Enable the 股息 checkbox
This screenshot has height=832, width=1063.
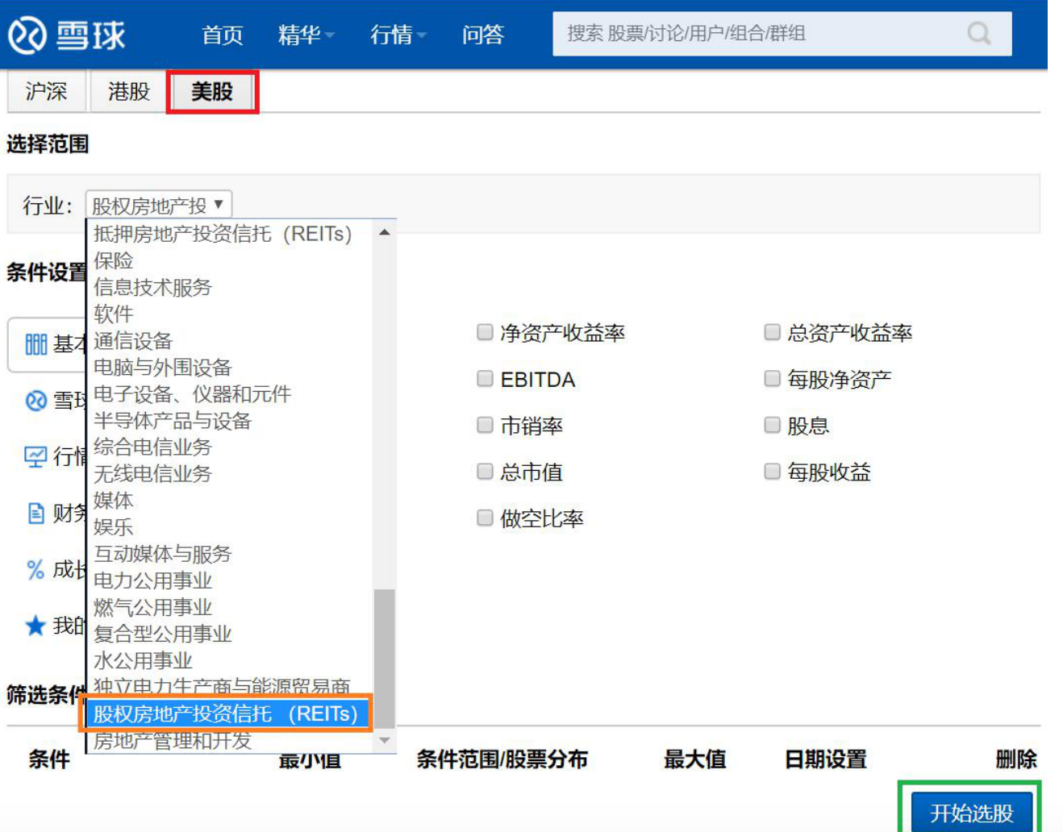coord(771,424)
